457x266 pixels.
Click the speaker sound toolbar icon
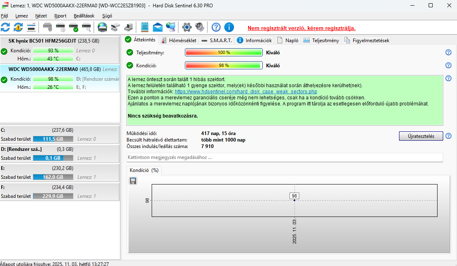click(200, 28)
